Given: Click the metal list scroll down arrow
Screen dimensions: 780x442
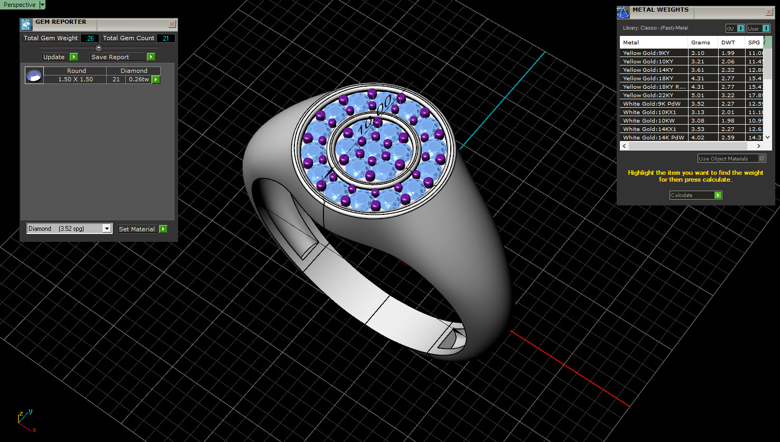Looking at the screenshot, I should point(768,137).
